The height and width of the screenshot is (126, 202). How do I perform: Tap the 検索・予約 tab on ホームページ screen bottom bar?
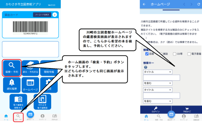(159, 117)
